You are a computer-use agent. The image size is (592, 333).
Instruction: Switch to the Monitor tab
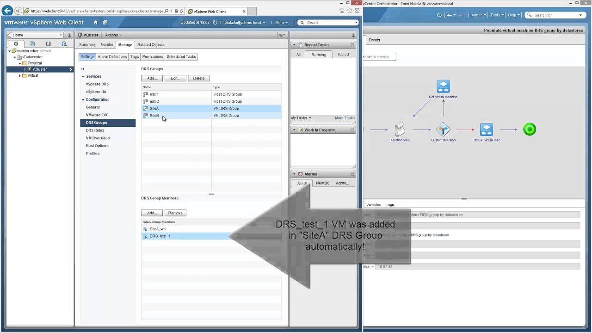(107, 44)
